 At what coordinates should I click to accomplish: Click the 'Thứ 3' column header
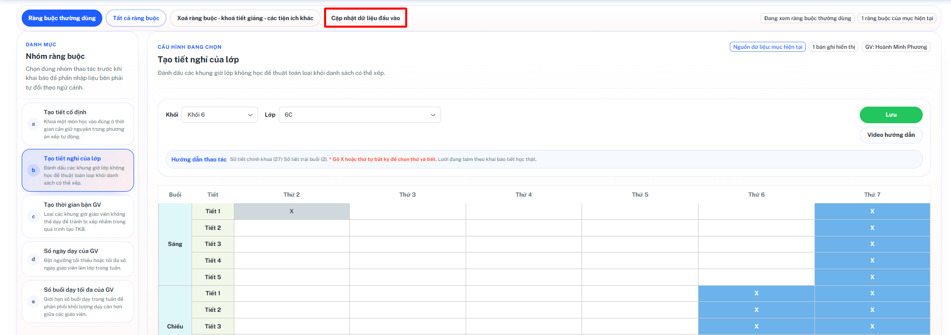[x=408, y=195]
